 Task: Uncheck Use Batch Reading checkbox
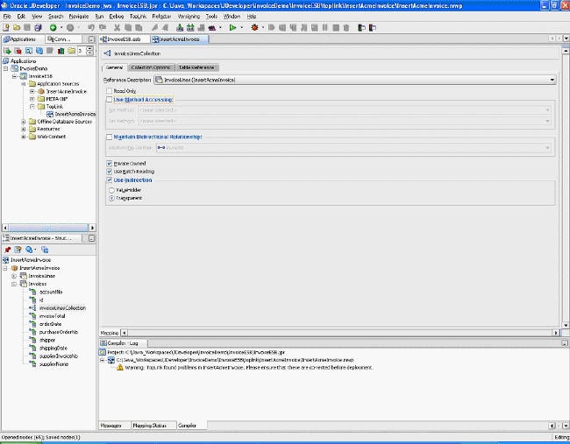tap(109, 172)
